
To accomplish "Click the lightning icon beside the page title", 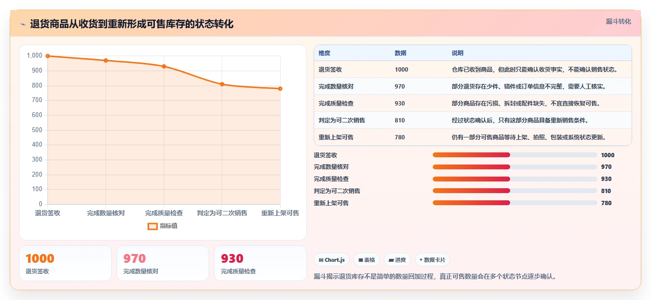I will click(23, 24).
